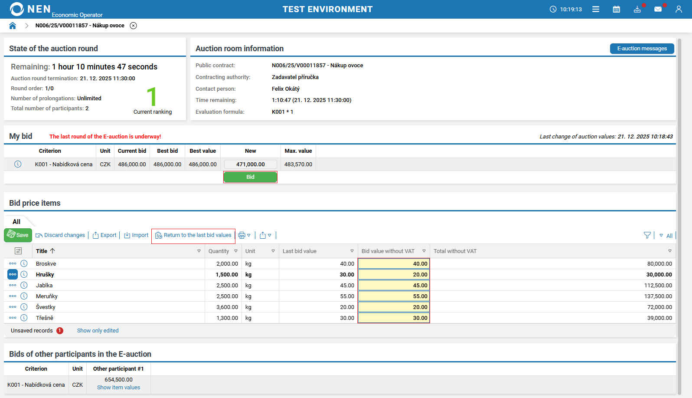
Task: Click info icon for K001 criterion
Action: click(18, 164)
